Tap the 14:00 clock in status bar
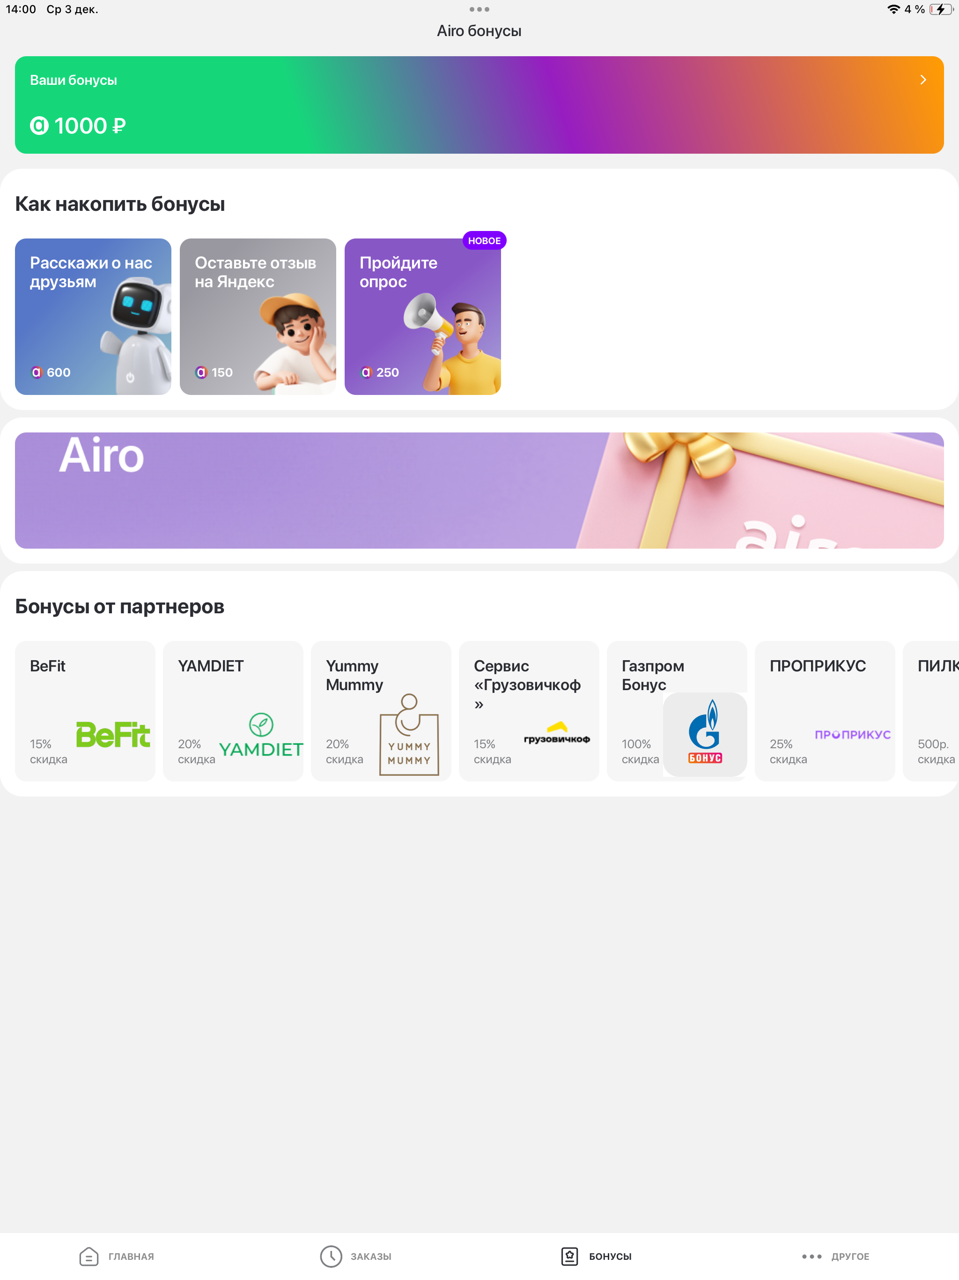The height and width of the screenshot is (1280, 959). pos(21,9)
